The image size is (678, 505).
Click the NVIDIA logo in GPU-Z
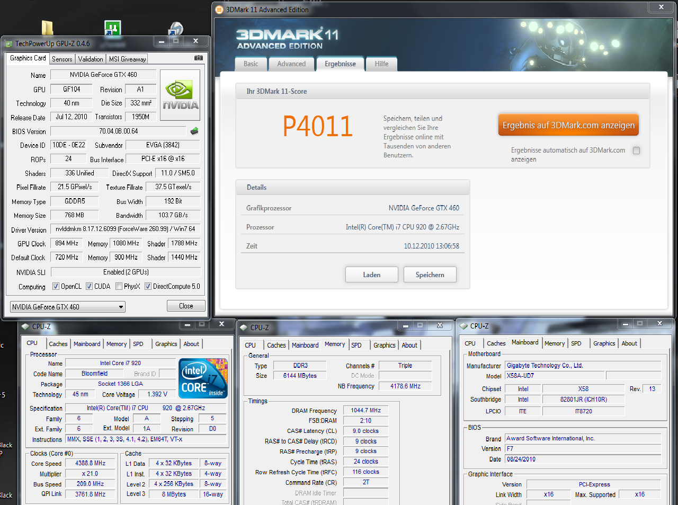point(180,95)
